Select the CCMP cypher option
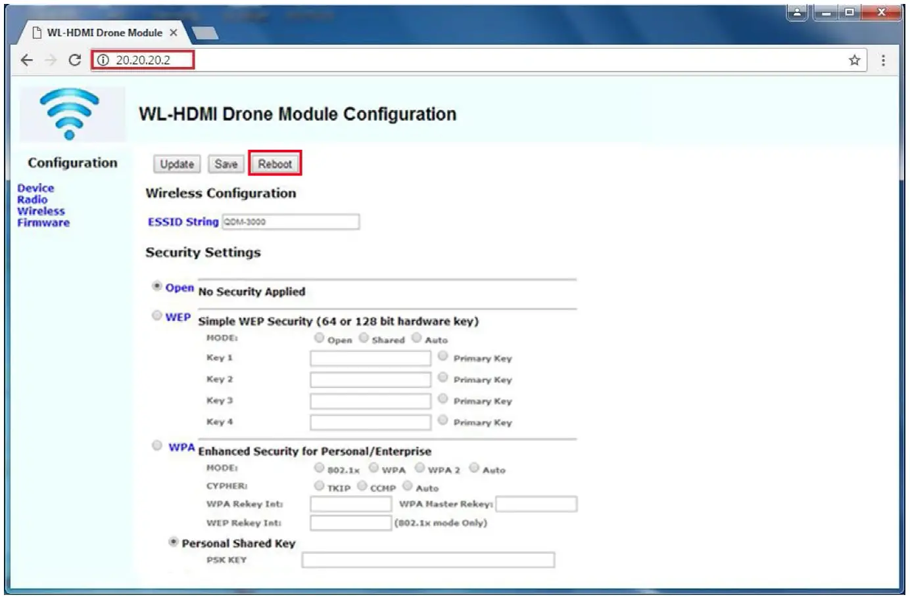Image resolution: width=910 pixels, height=597 pixels. point(362,486)
